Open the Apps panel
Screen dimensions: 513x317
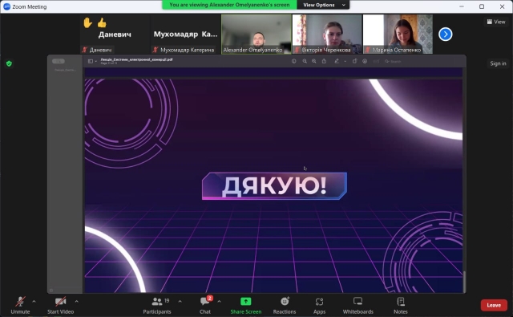coord(319,305)
